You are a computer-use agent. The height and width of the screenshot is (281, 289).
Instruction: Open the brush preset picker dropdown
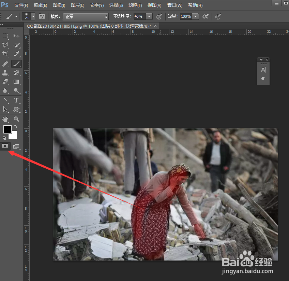33,16
